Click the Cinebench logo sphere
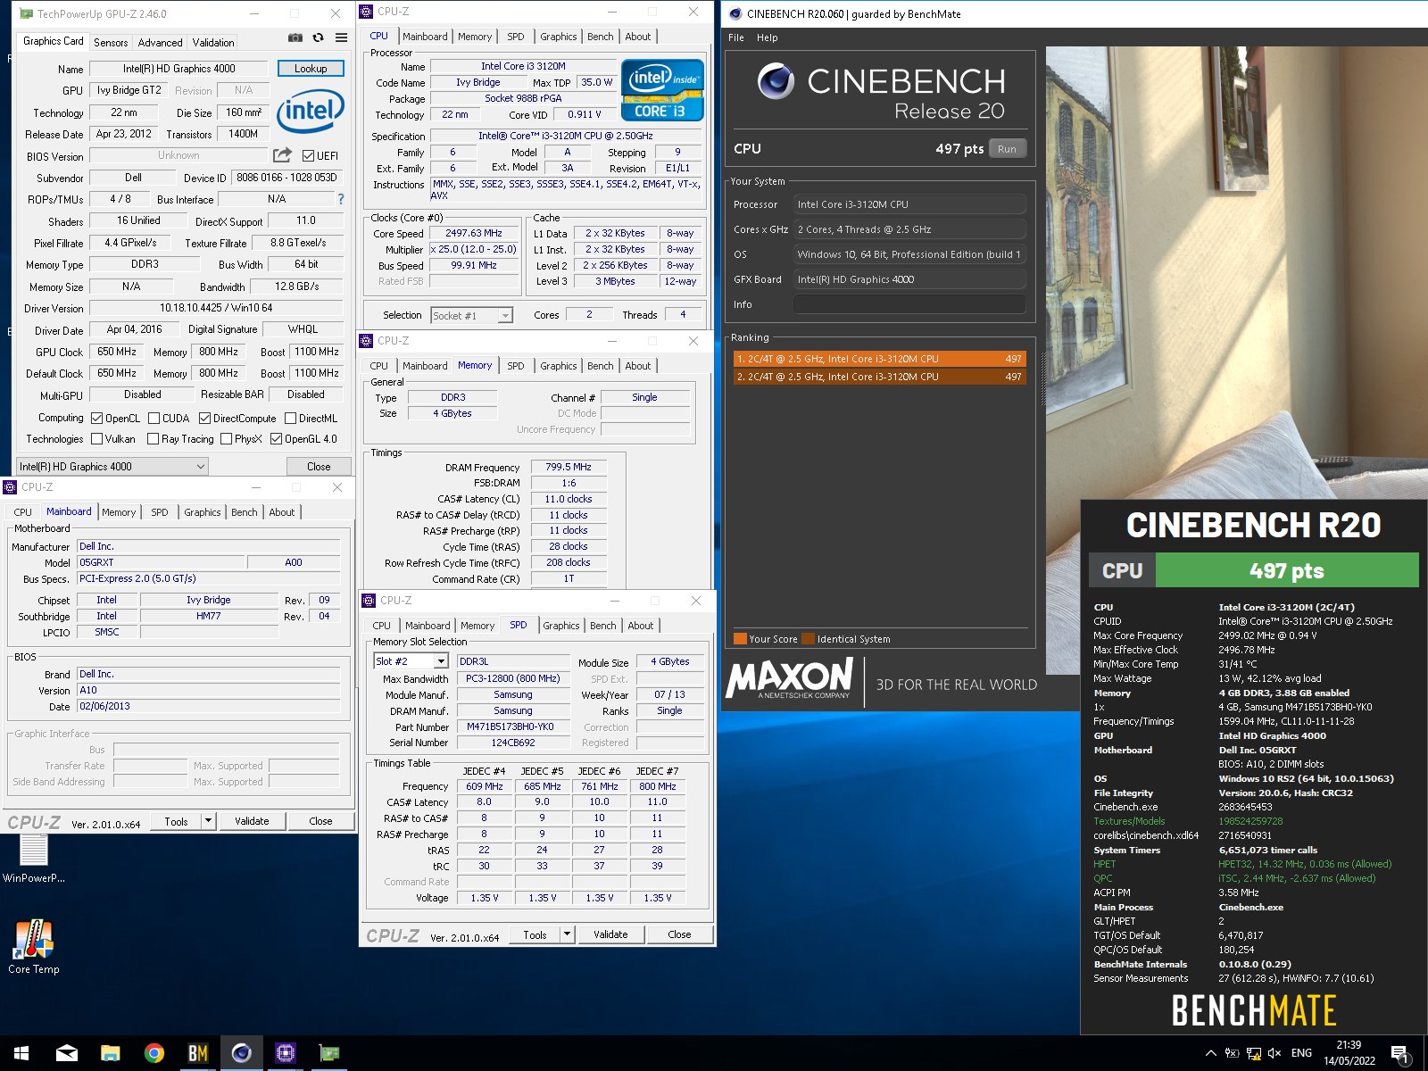 tap(776, 81)
